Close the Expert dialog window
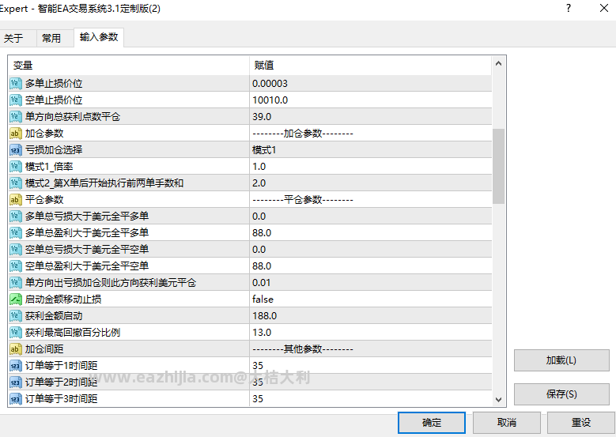 point(604,8)
